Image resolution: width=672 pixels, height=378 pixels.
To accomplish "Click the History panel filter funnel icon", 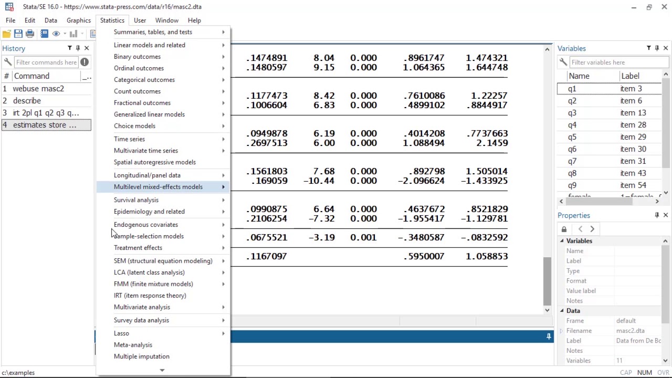I will 69,48.
